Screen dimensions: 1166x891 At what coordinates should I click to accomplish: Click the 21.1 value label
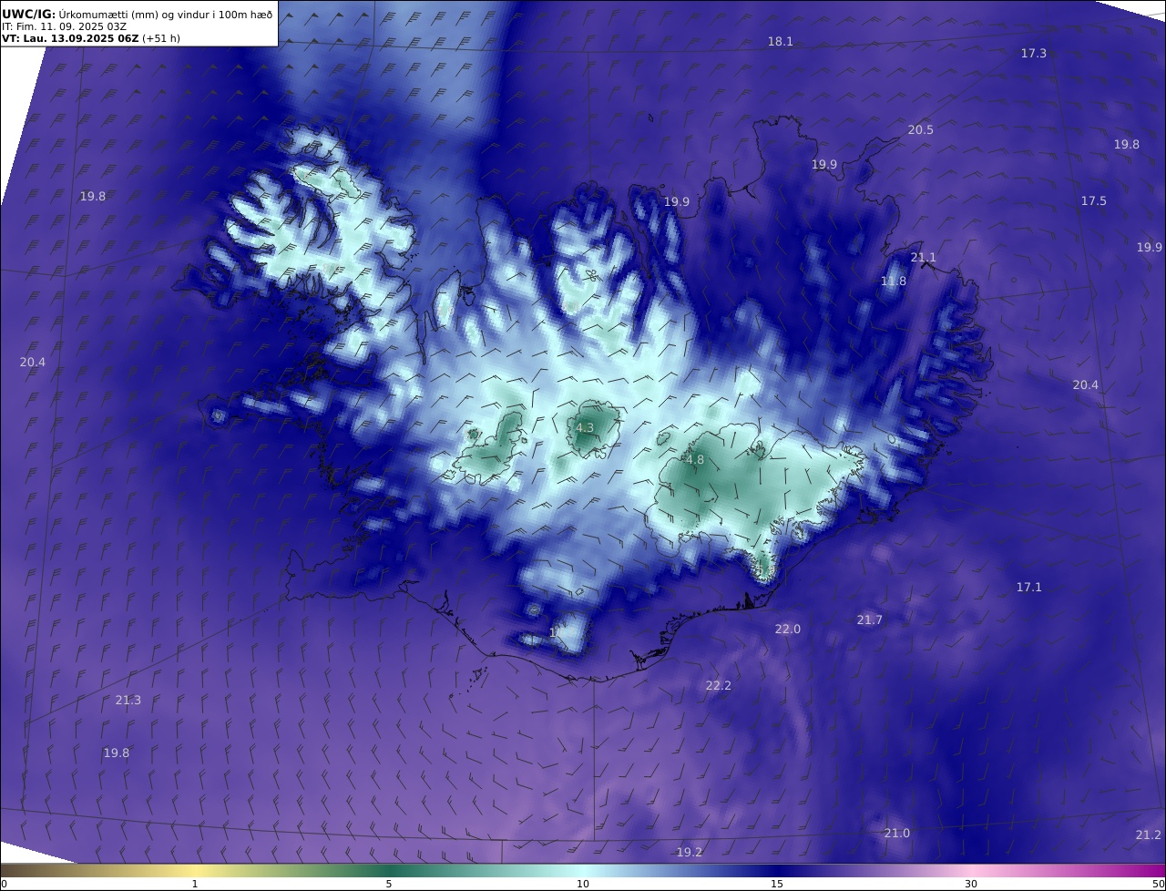pos(924,258)
